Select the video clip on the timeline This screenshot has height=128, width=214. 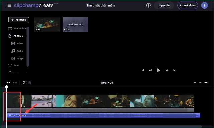100,101
